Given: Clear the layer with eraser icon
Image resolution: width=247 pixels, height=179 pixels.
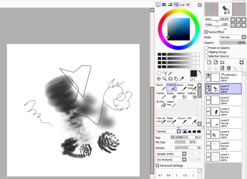Looking at the screenshot, I should pos(222,68).
